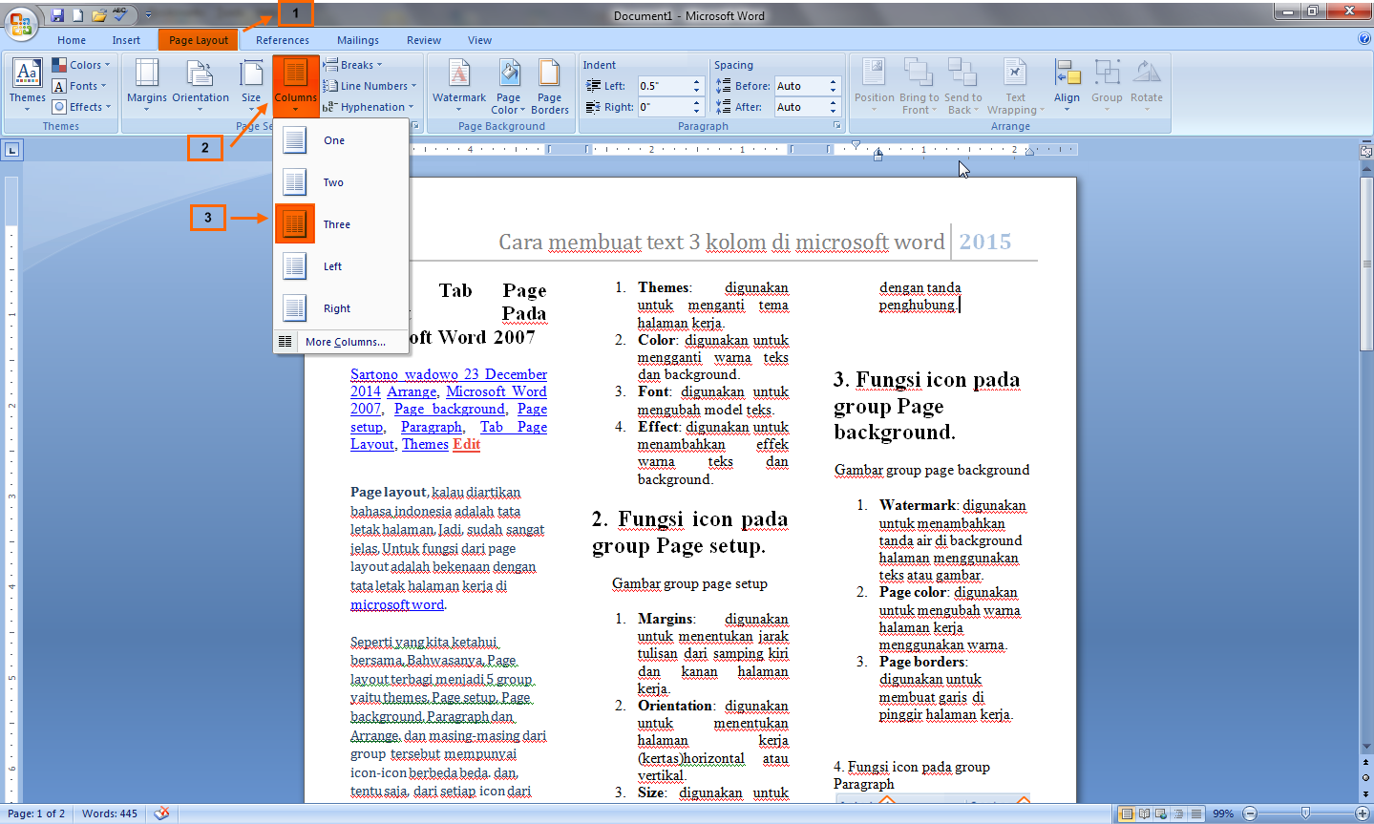Click the Group objects button
The height and width of the screenshot is (824, 1374).
(x=1107, y=85)
